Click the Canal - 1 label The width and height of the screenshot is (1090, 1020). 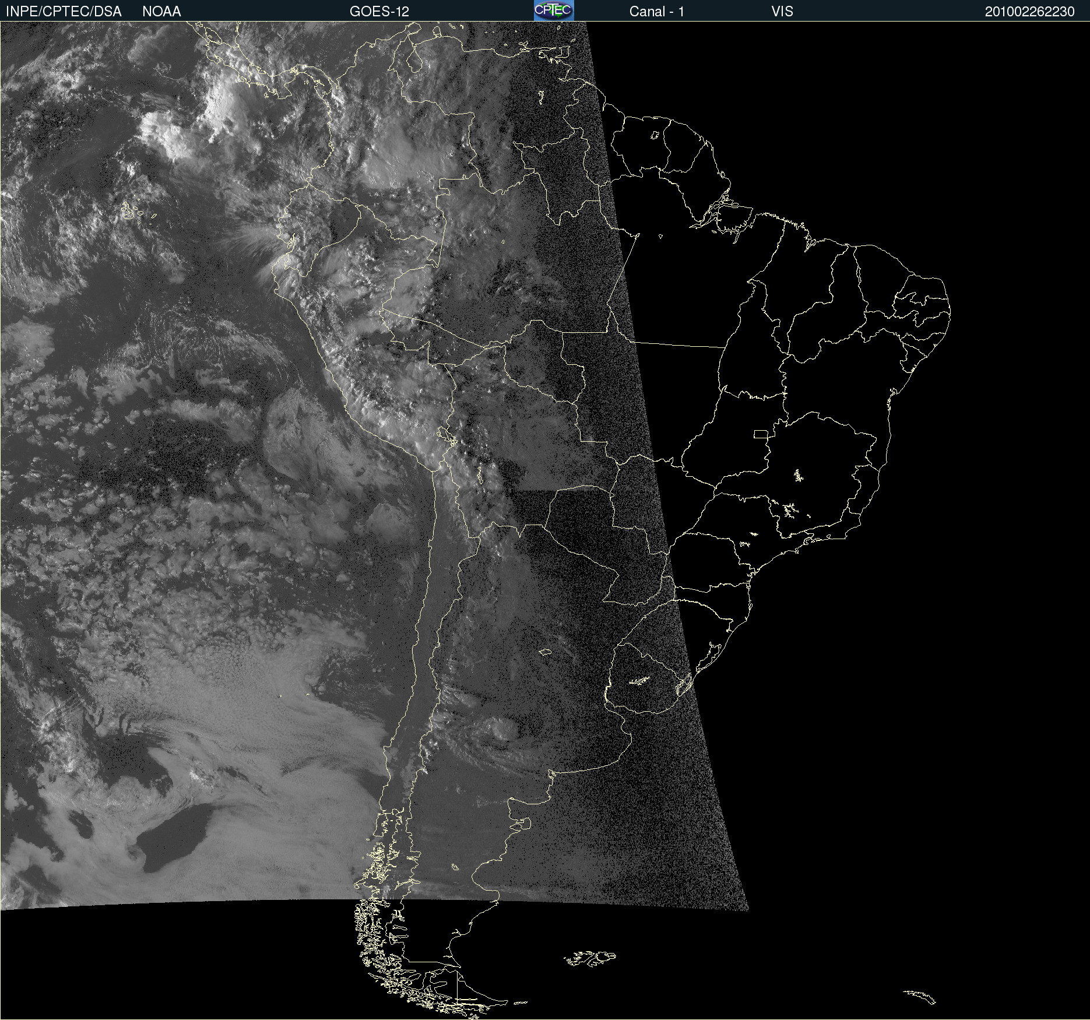tap(657, 12)
